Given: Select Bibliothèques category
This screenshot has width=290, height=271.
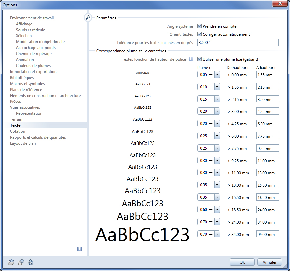Looking at the screenshot, I should pos(22,78).
